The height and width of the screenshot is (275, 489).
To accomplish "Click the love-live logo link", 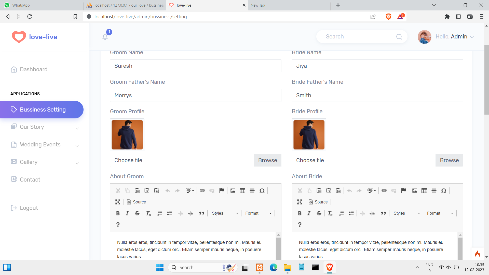I will coord(35,37).
